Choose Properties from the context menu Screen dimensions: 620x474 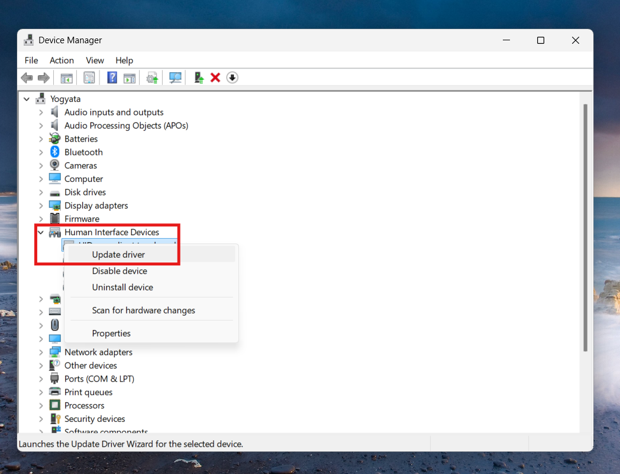coord(111,333)
